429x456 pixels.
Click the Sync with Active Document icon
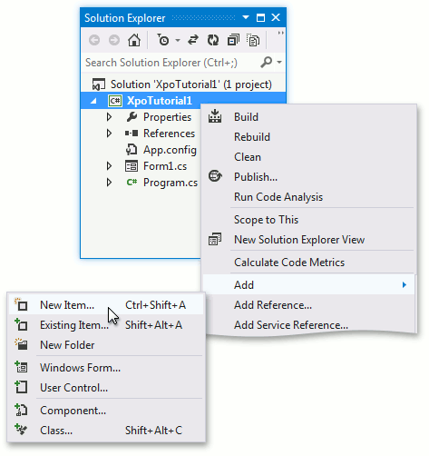click(x=193, y=40)
